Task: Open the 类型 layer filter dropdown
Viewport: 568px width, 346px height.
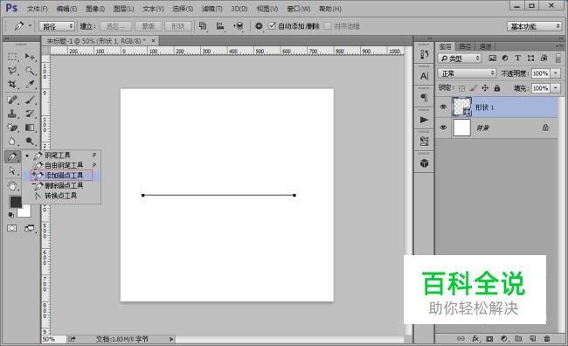Action: 460,58
